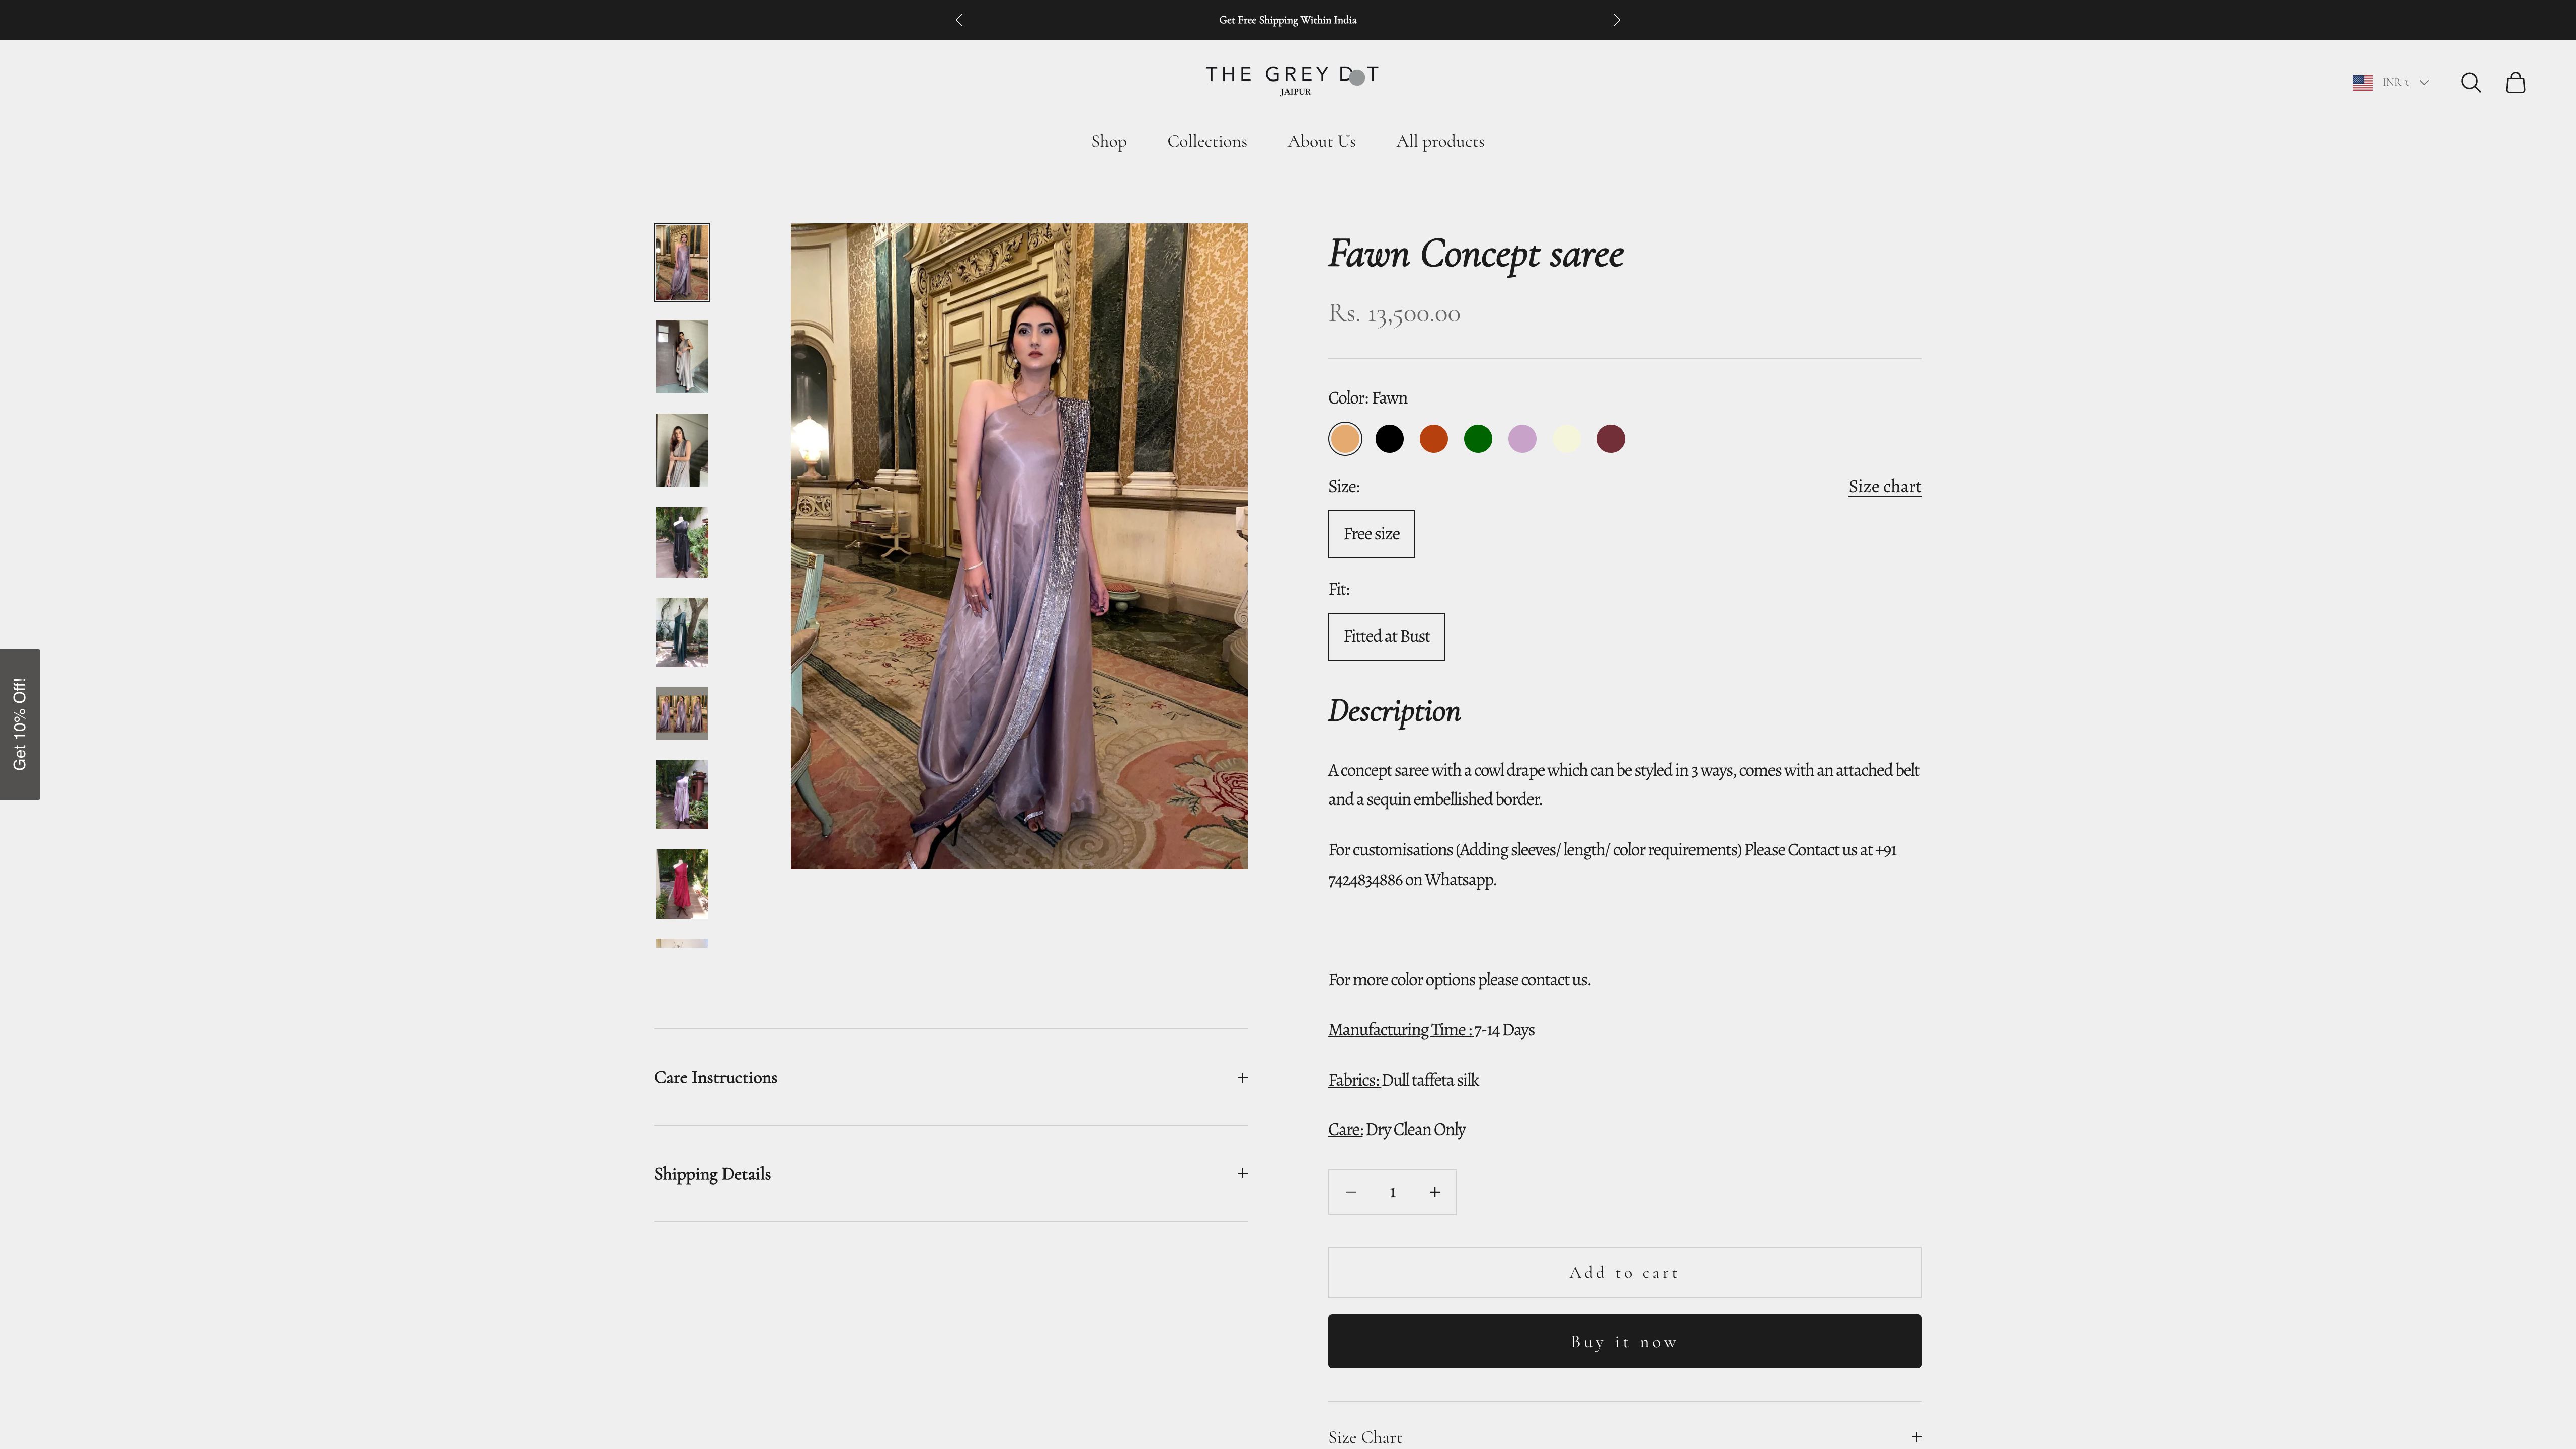Open the shopping bag cart icon
The image size is (2576, 1449).
[x=2515, y=82]
